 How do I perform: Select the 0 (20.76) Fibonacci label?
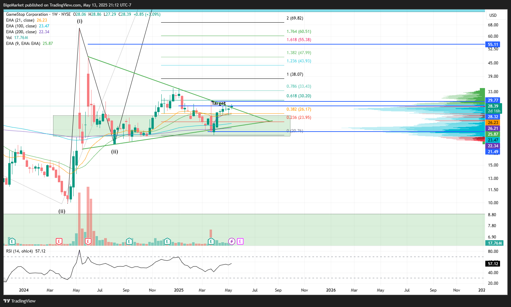[295, 131]
